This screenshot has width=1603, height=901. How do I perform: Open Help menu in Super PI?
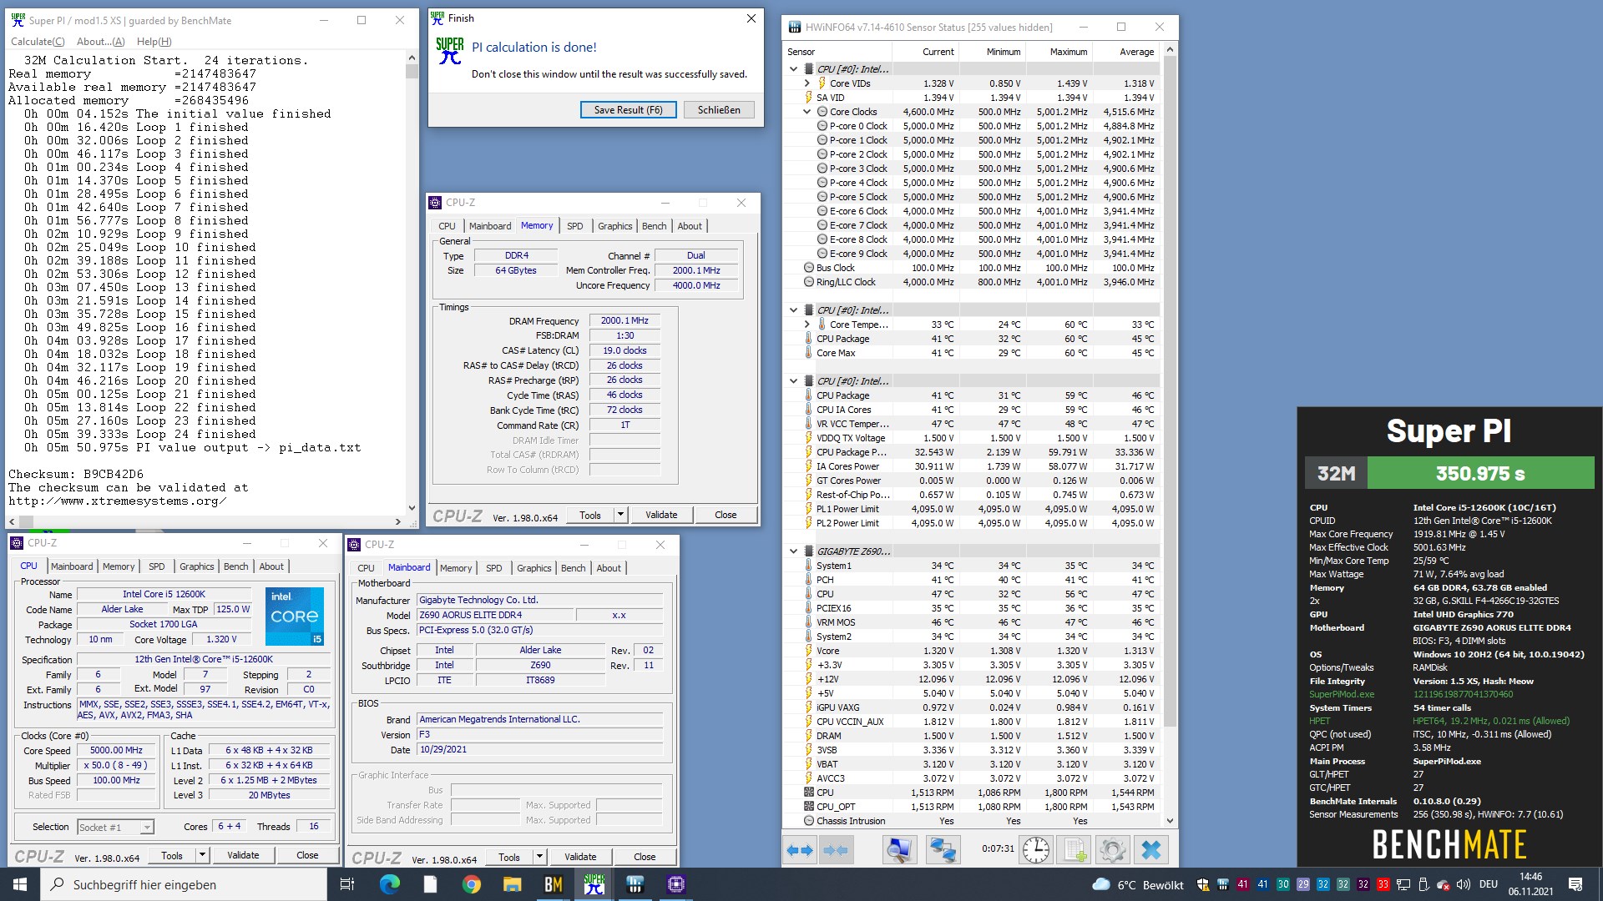coord(154,42)
